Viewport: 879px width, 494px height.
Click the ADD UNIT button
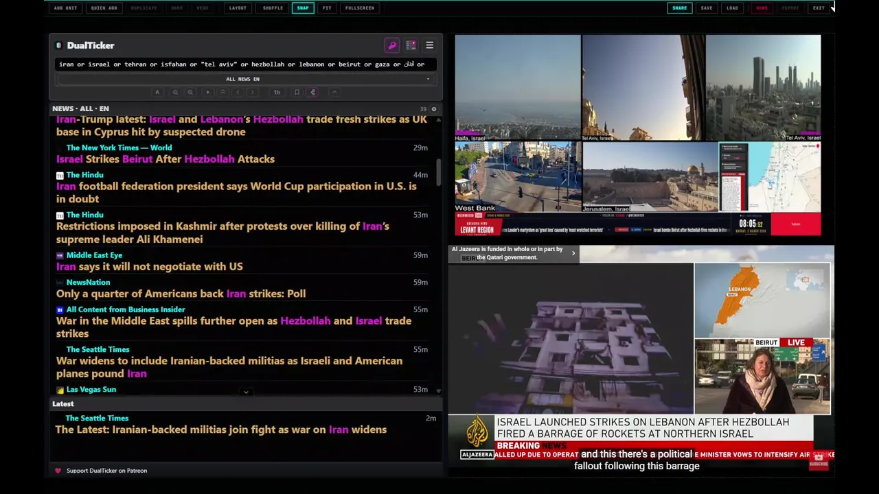coord(65,8)
